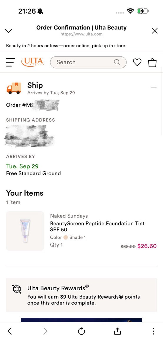This screenshot has width=163, height=354.
Task: Tap the pickup in store promo banner
Action: click(x=66, y=46)
